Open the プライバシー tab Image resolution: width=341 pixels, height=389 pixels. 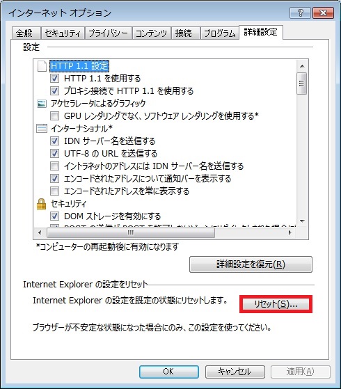(x=108, y=33)
